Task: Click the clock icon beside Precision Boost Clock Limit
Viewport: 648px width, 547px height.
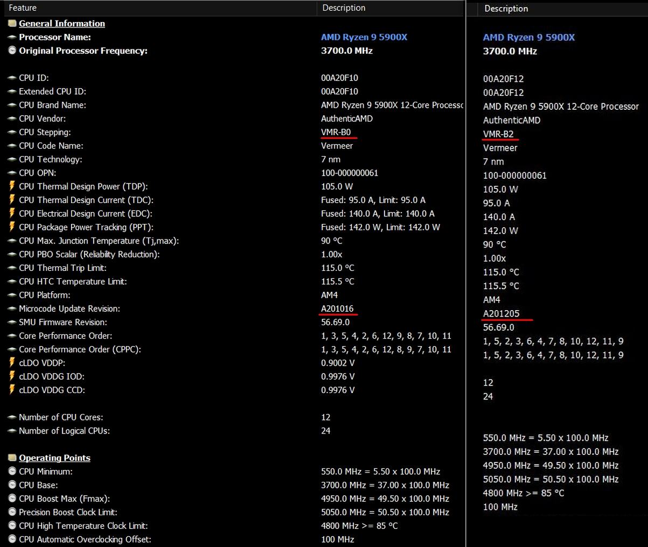Action: pyautogui.click(x=12, y=512)
